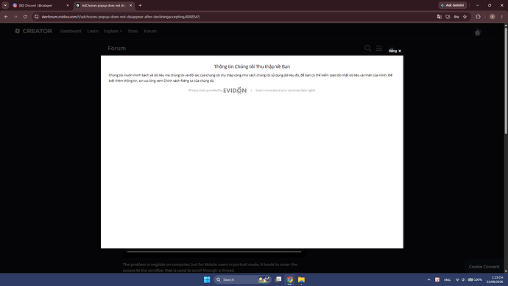Bookmark this page with the star
Screen dimensions: 508x286
click(465, 17)
